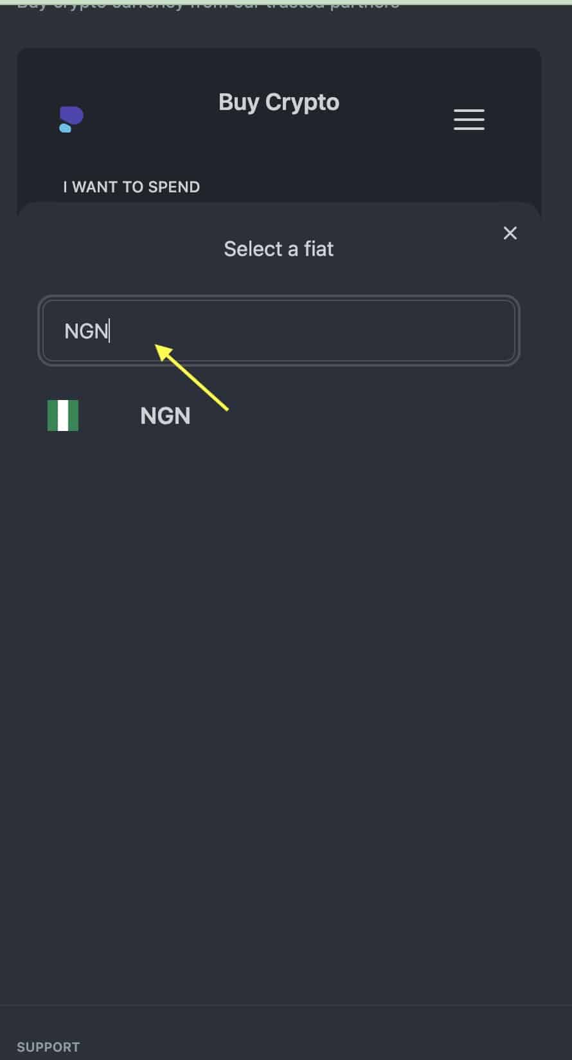
Task: Click the white stripe of the flag
Action: coord(63,416)
